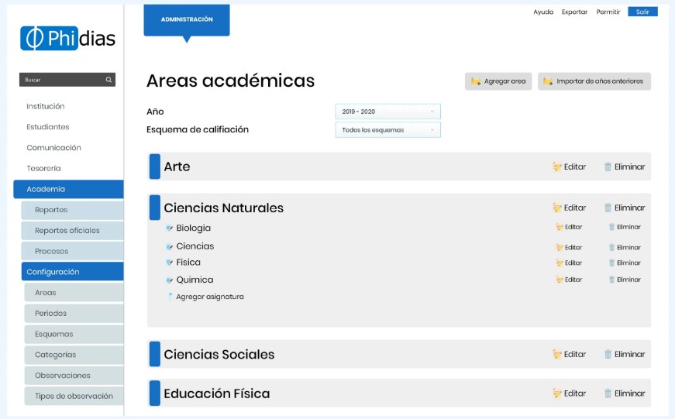Click Importar de años anteriores button

coord(594,81)
